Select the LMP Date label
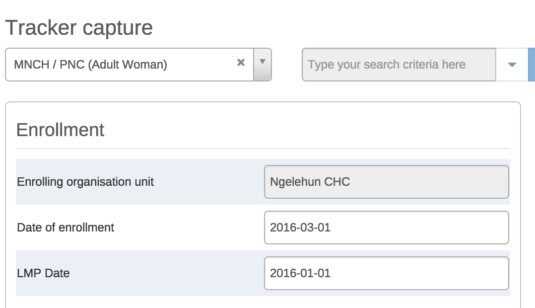The image size is (535, 308). click(43, 273)
